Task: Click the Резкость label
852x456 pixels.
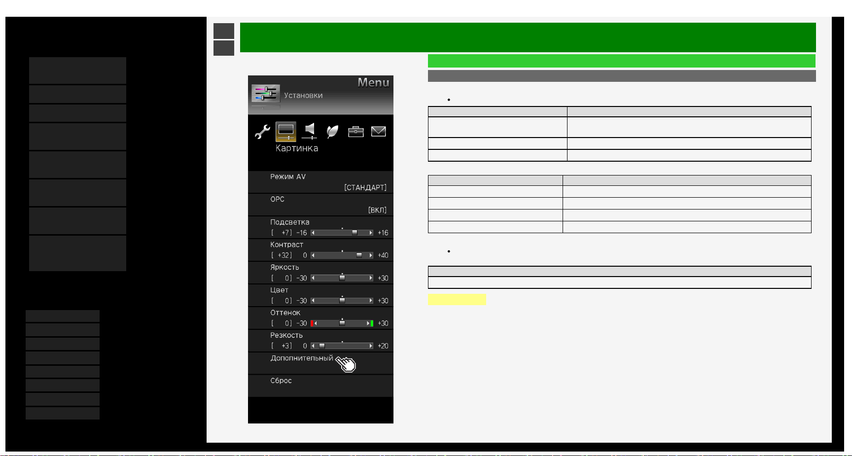Action: tap(286, 336)
